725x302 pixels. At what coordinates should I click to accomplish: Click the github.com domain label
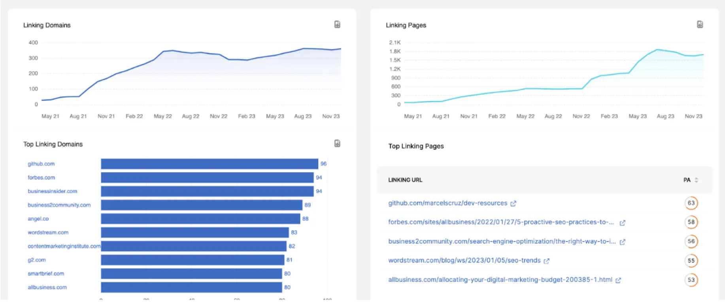[41, 164]
